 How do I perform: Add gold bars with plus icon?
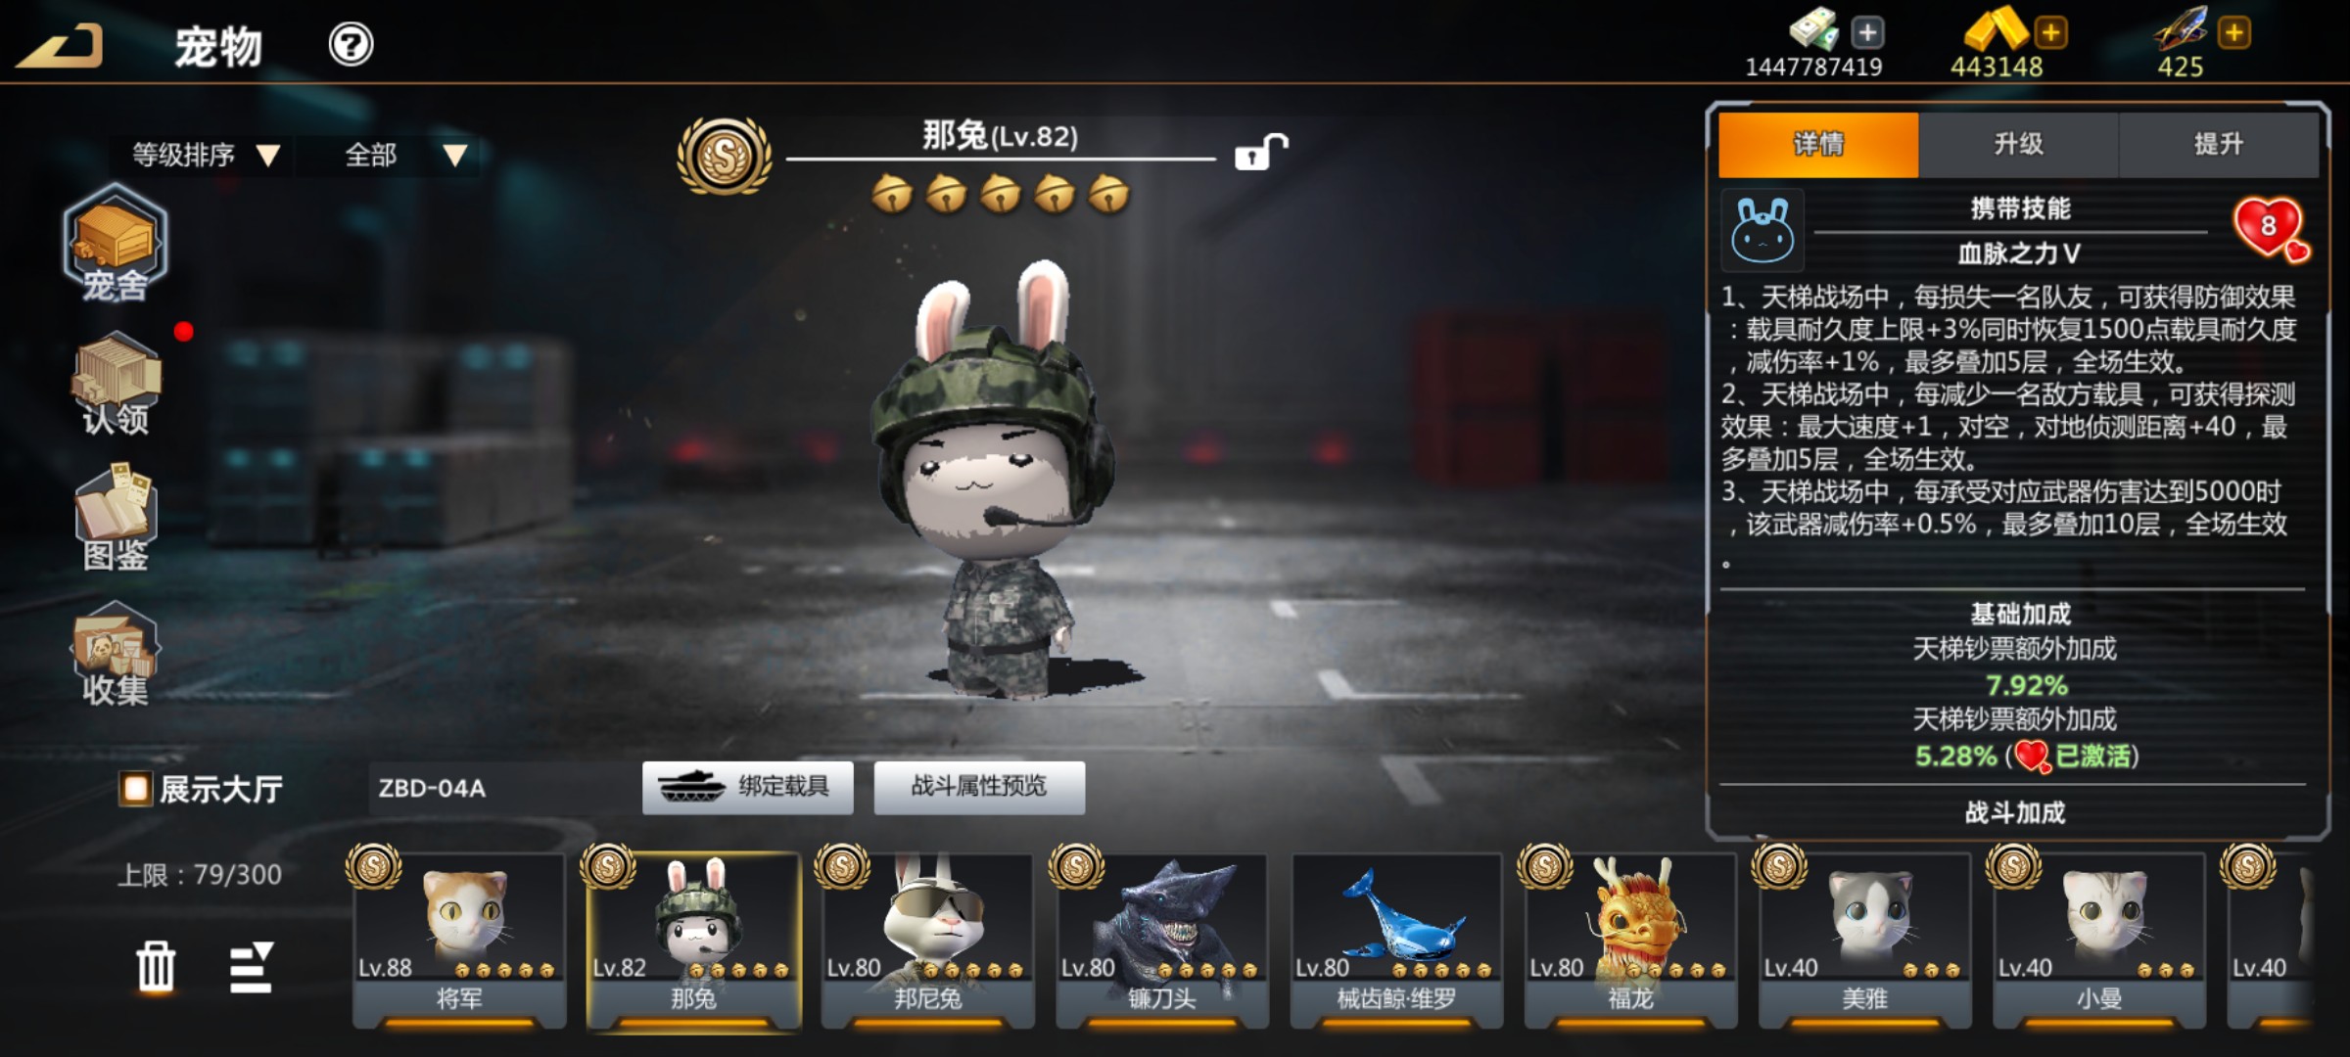(x=2050, y=32)
